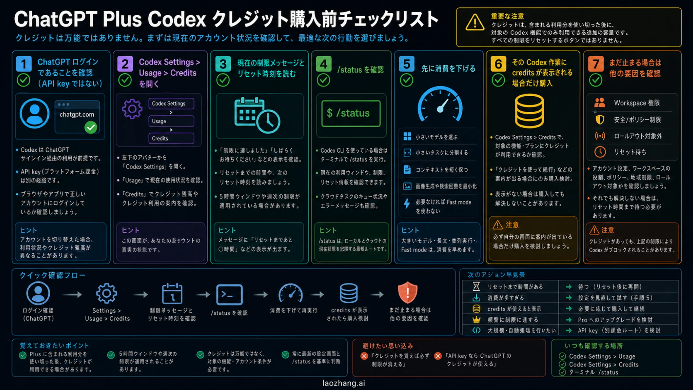Select the Usage box in the step 2 card
Image resolution: width=693 pixels, height=390 pixels.
[x=171, y=121]
